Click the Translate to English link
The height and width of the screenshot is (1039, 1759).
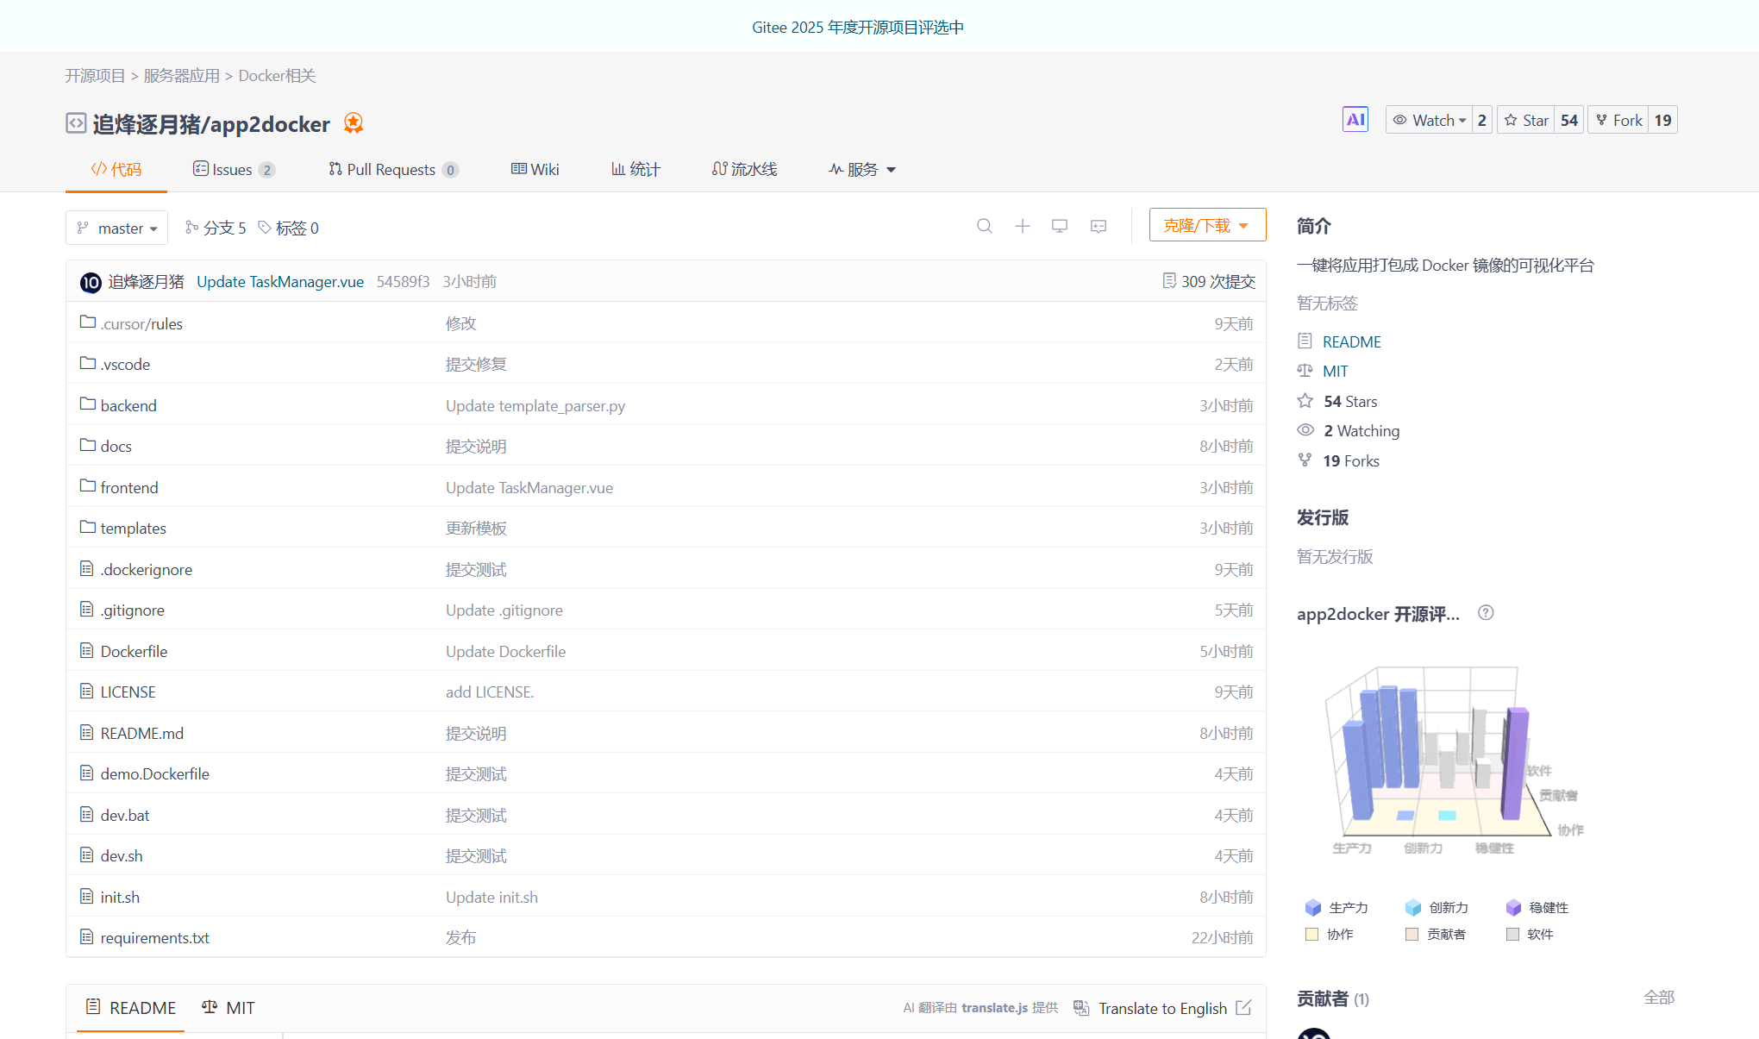pos(1162,1007)
